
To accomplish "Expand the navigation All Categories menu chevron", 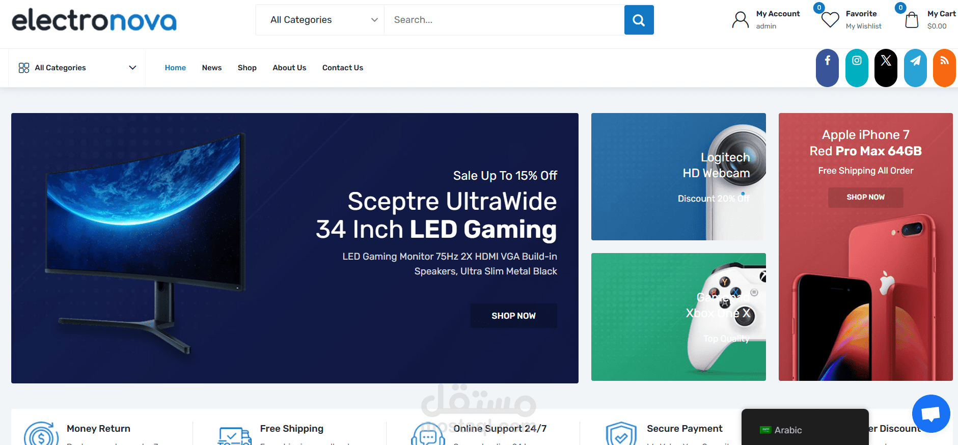I will pyautogui.click(x=132, y=68).
